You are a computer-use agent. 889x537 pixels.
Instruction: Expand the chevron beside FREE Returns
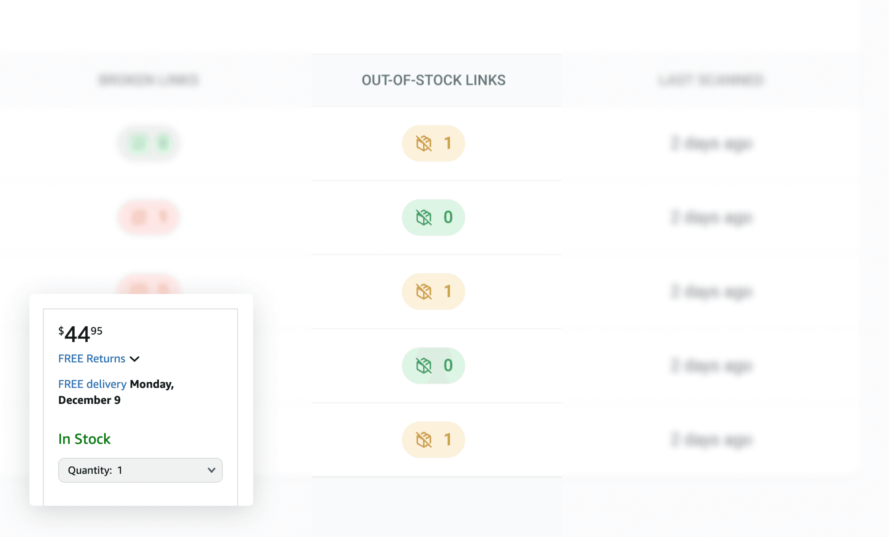coord(135,359)
